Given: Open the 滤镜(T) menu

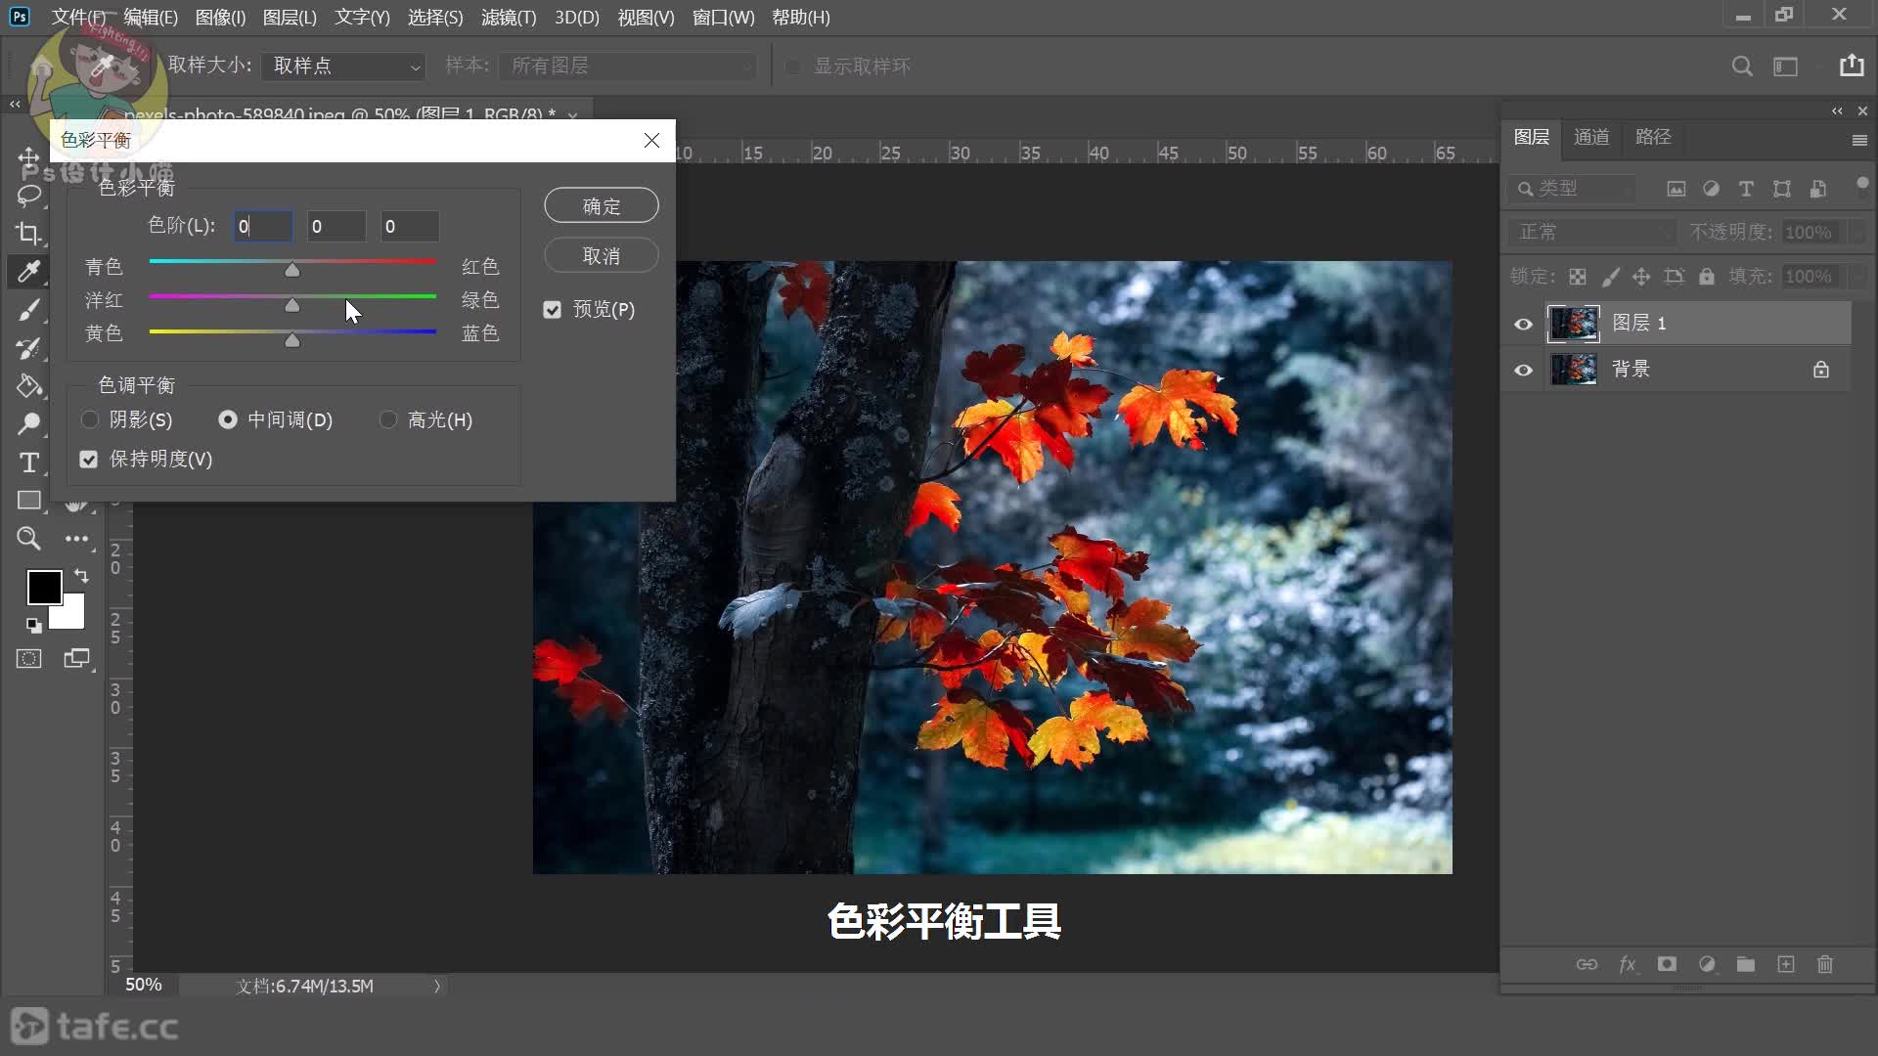Looking at the screenshot, I should click(x=509, y=18).
